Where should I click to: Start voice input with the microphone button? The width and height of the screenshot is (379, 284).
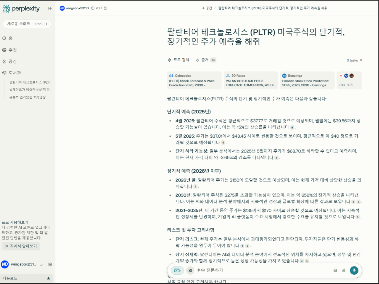pyautogui.click(x=354, y=271)
